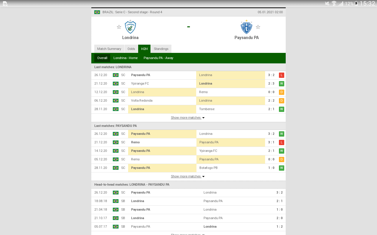The image size is (377, 235).
Task: Click the flag on Paysandu vs Botafogo PB row
Action: coord(116,168)
